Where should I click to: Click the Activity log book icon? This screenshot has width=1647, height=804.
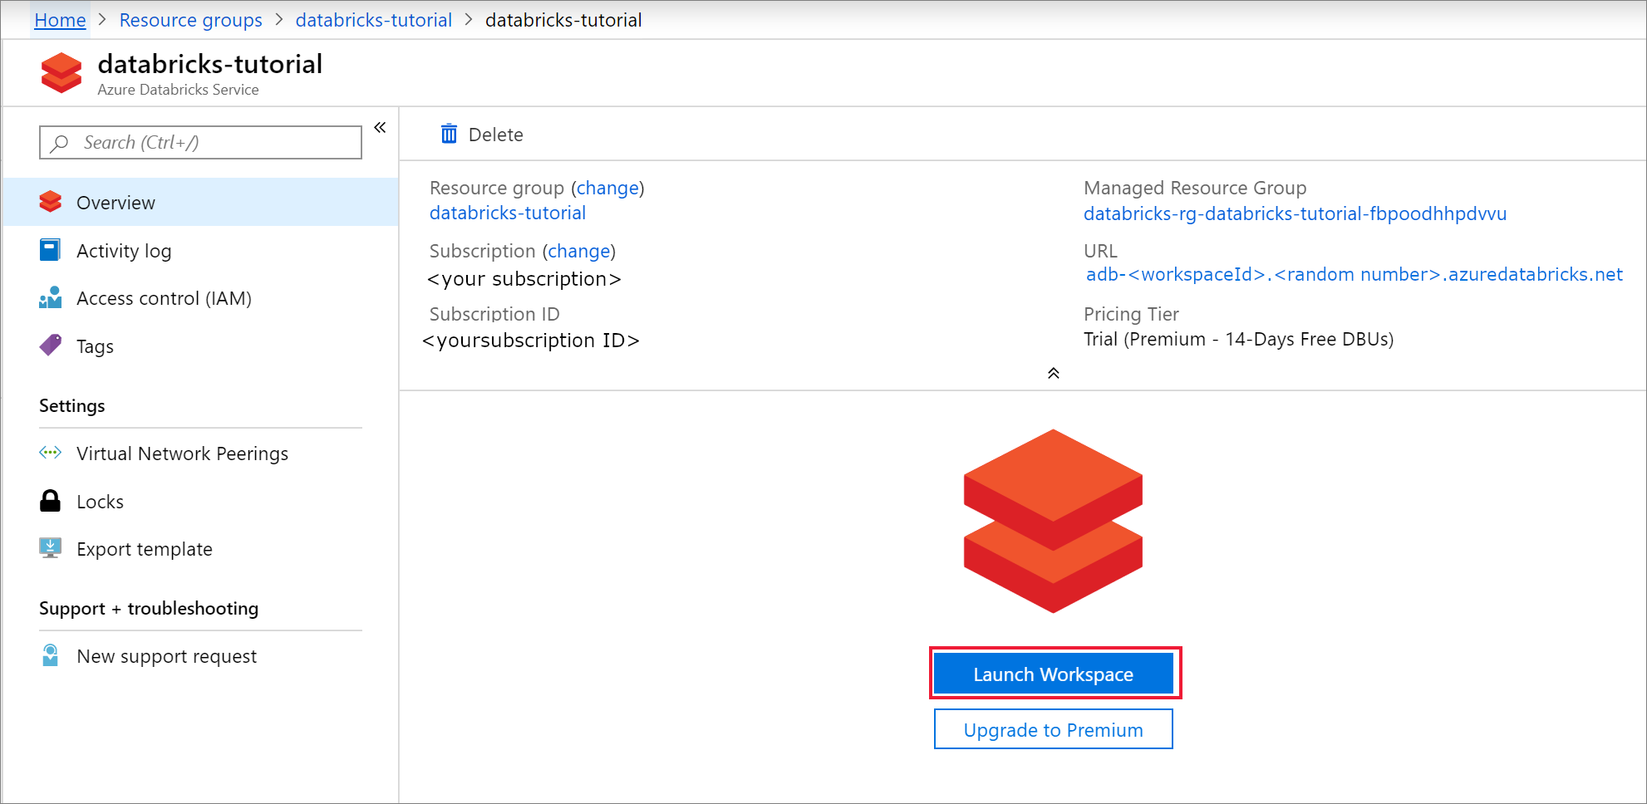click(50, 250)
